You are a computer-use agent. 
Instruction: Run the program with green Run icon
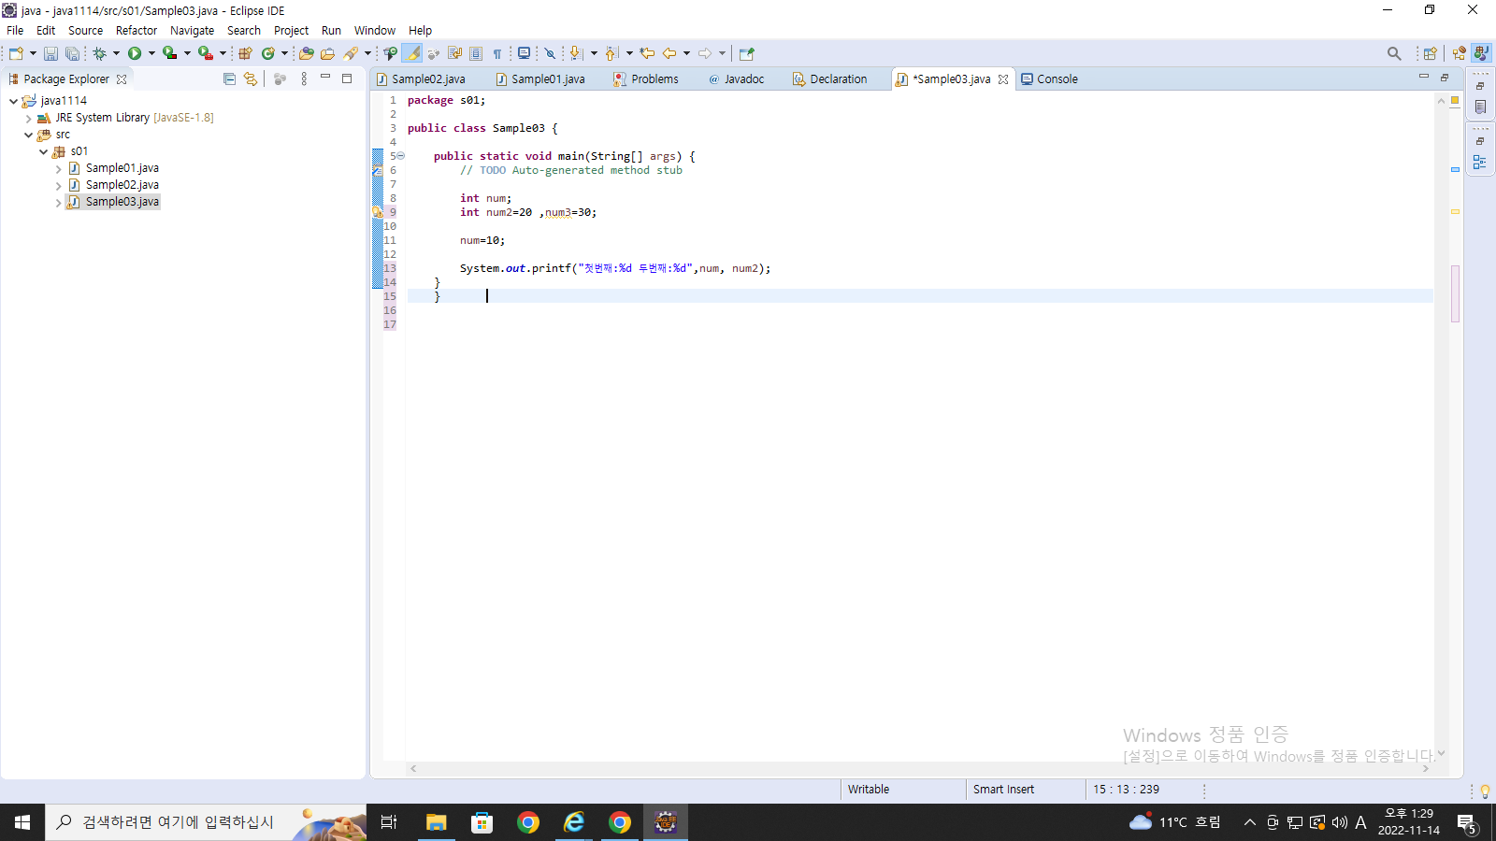135,53
